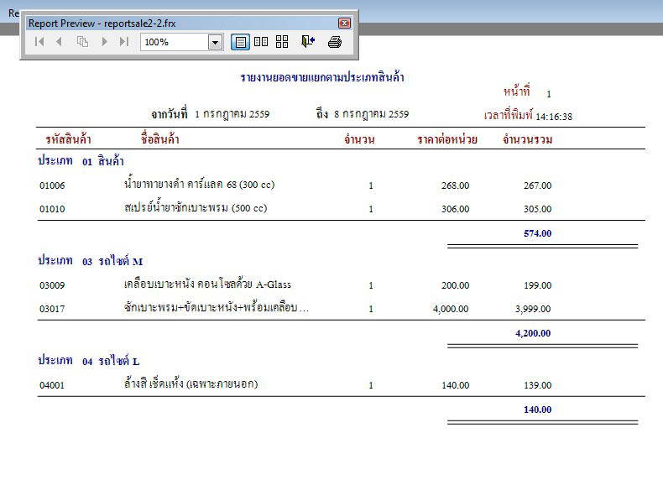Click the final subtotal 140.00

coord(537,410)
